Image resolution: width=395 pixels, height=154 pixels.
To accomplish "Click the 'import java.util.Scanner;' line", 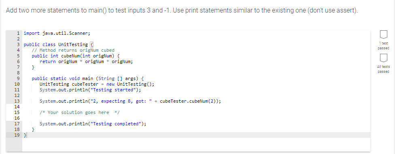I will (57, 33).
